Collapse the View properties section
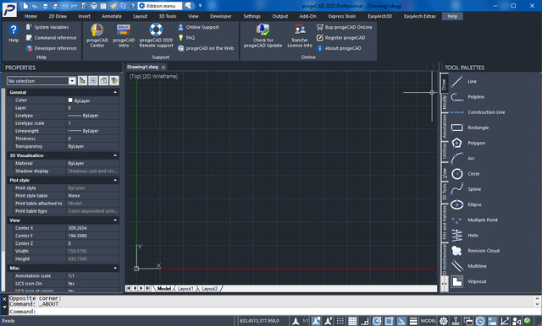The height and width of the screenshot is (326, 542). [x=115, y=220]
